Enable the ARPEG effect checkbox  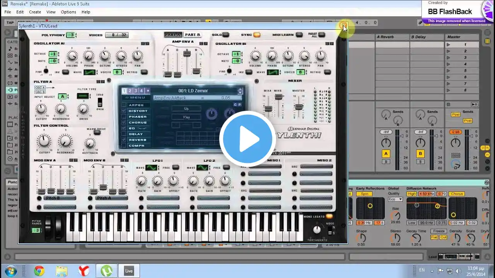pos(124,105)
